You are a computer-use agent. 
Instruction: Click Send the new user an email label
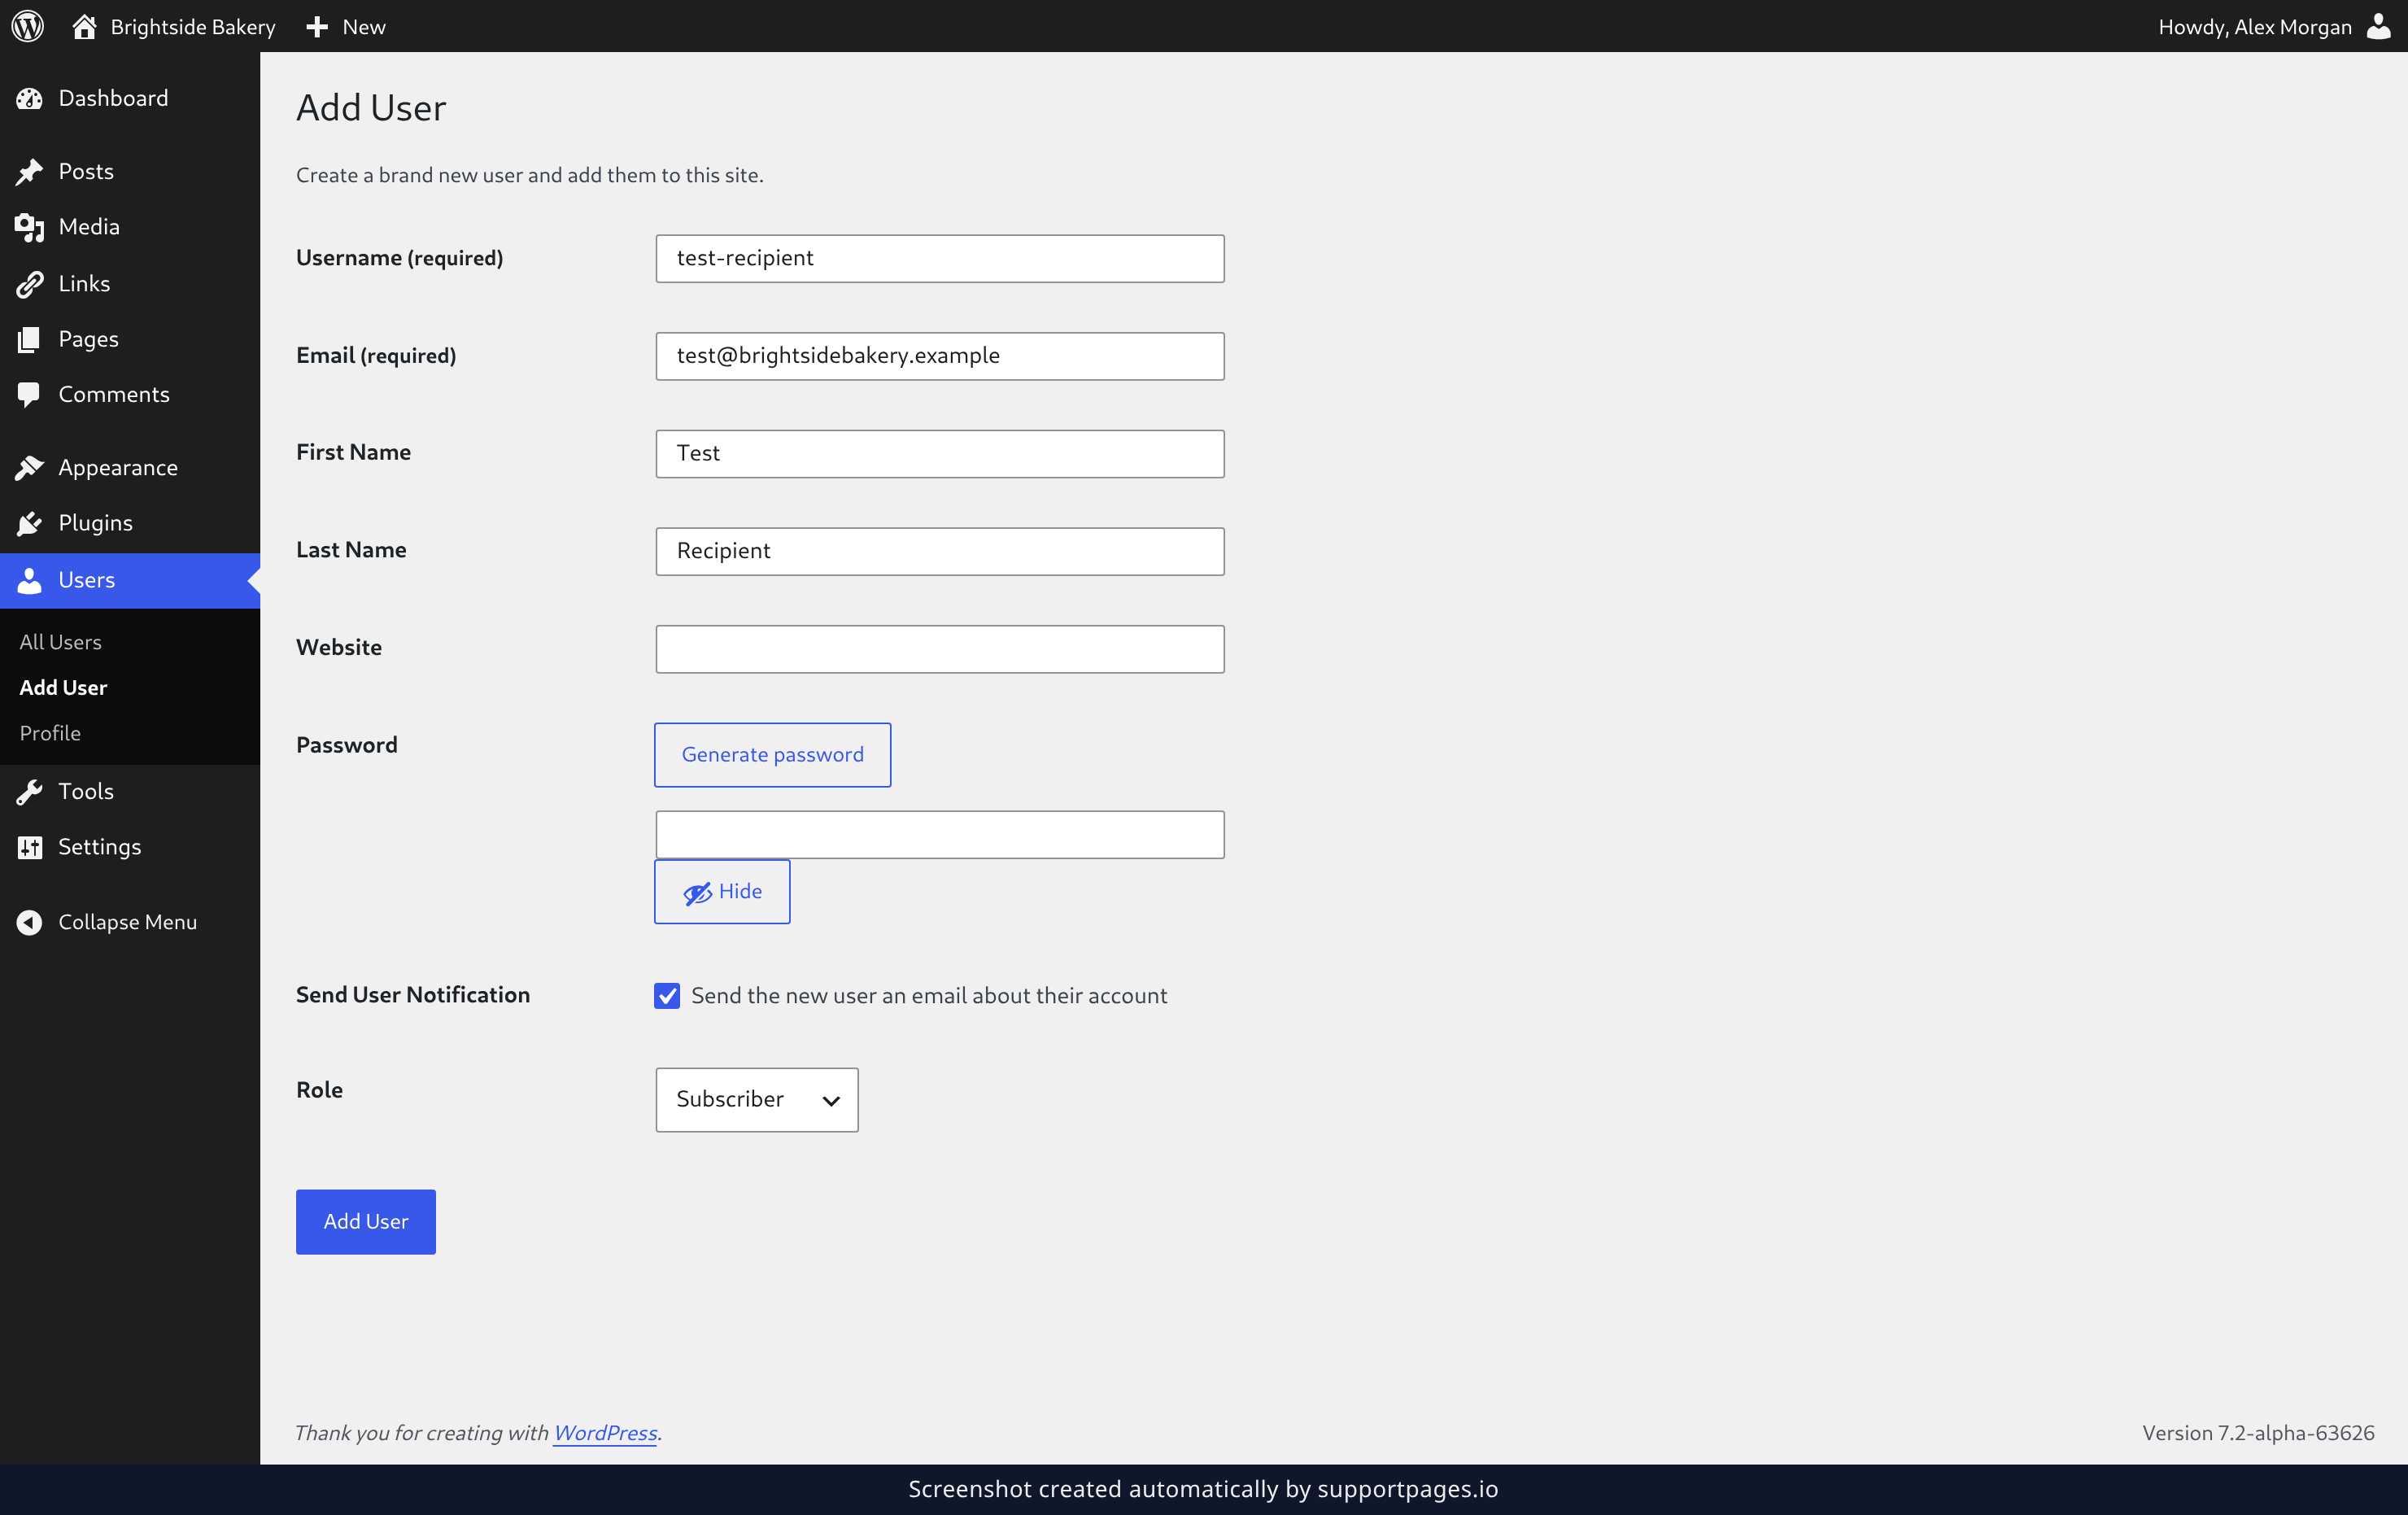929,995
